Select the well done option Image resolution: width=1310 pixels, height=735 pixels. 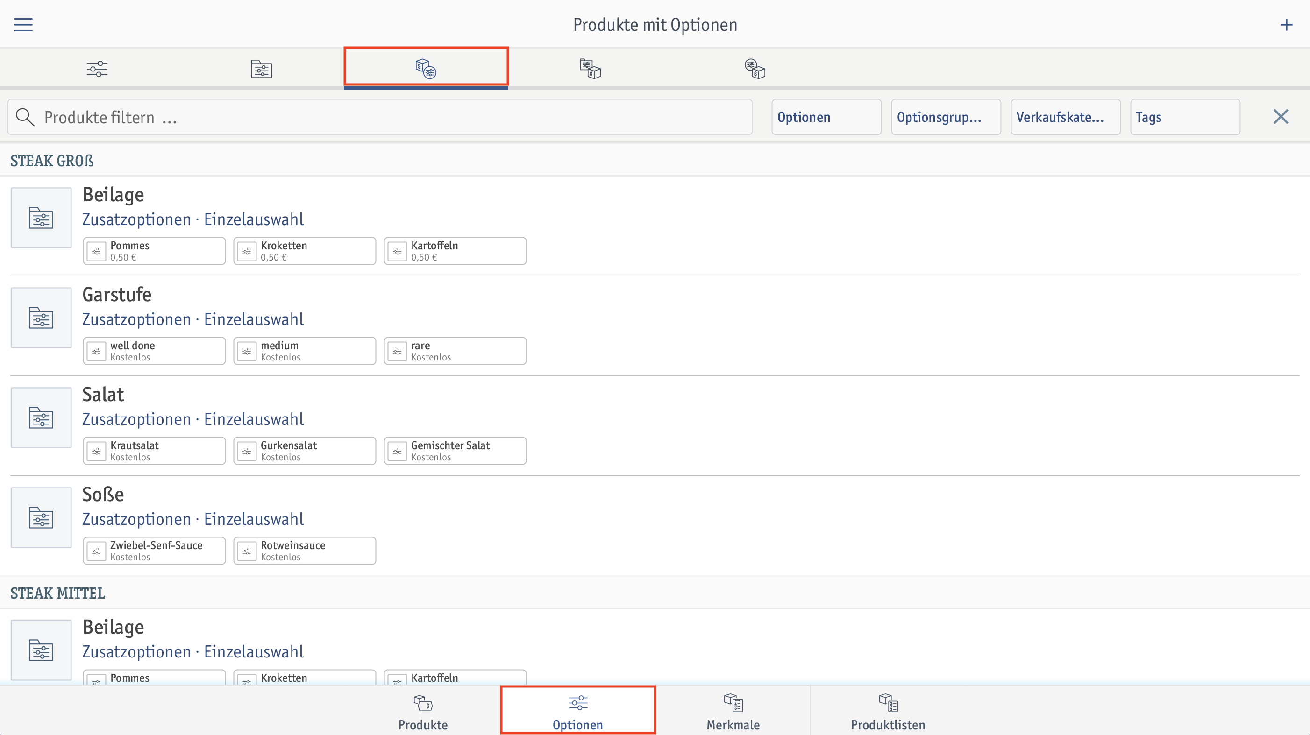(154, 351)
